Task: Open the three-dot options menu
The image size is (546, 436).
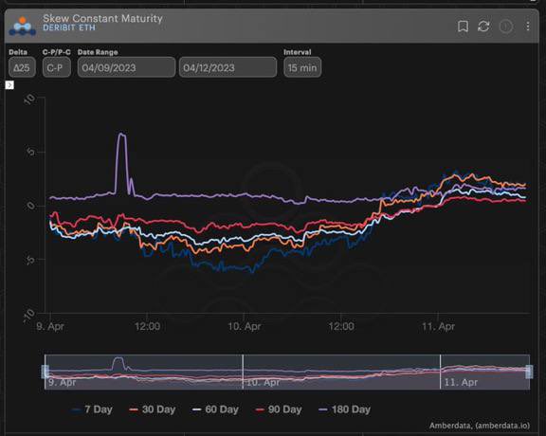Action: 528,27
